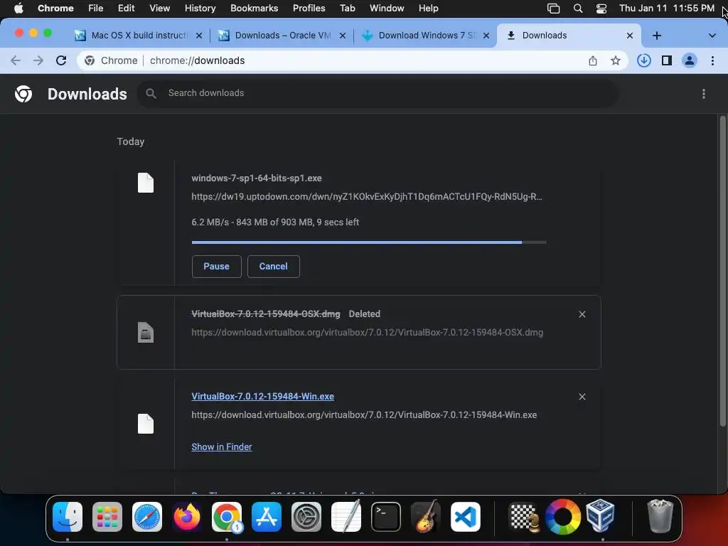Viewport: 728px width, 546px height.
Task: Click the date and time in menu bar
Action: coord(667,9)
